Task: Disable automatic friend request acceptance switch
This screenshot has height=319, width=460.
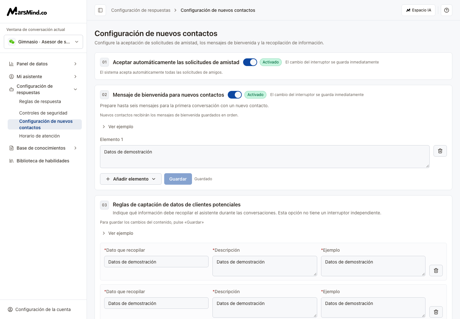Action: 250,62
